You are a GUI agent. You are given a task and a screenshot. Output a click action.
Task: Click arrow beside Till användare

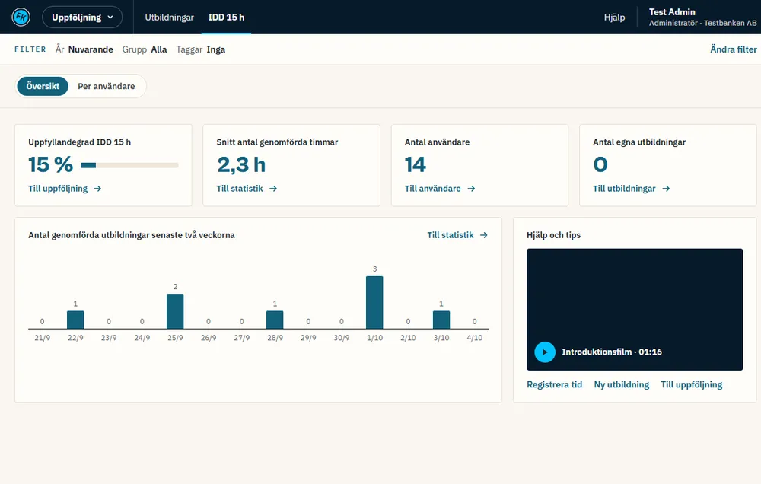[x=471, y=189]
